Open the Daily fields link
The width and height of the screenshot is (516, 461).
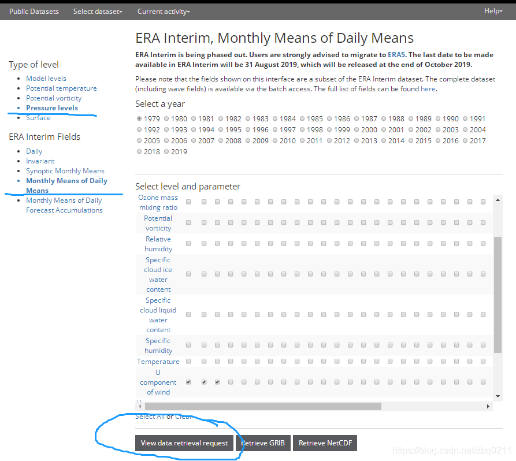pyautogui.click(x=34, y=151)
